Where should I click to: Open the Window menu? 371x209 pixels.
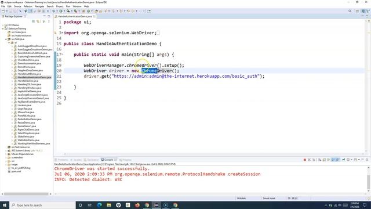77,6
